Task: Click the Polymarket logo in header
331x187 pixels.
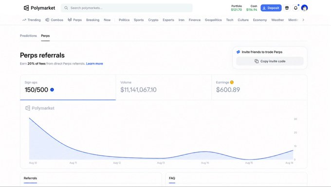Action: click(x=39, y=8)
